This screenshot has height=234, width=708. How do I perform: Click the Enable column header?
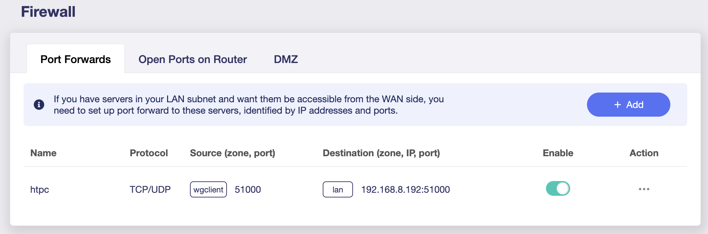tap(558, 153)
